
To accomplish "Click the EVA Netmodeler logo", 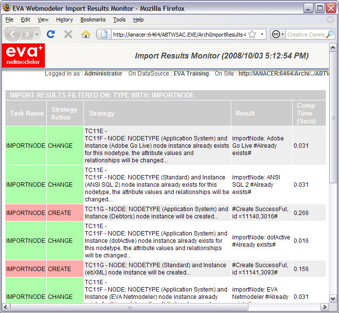I will click(24, 56).
